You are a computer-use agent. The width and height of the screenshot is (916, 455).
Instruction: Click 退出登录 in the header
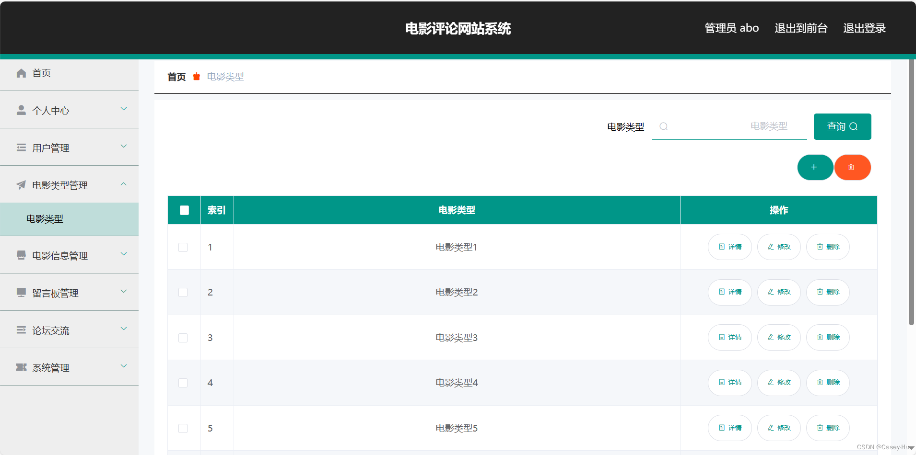[864, 28]
